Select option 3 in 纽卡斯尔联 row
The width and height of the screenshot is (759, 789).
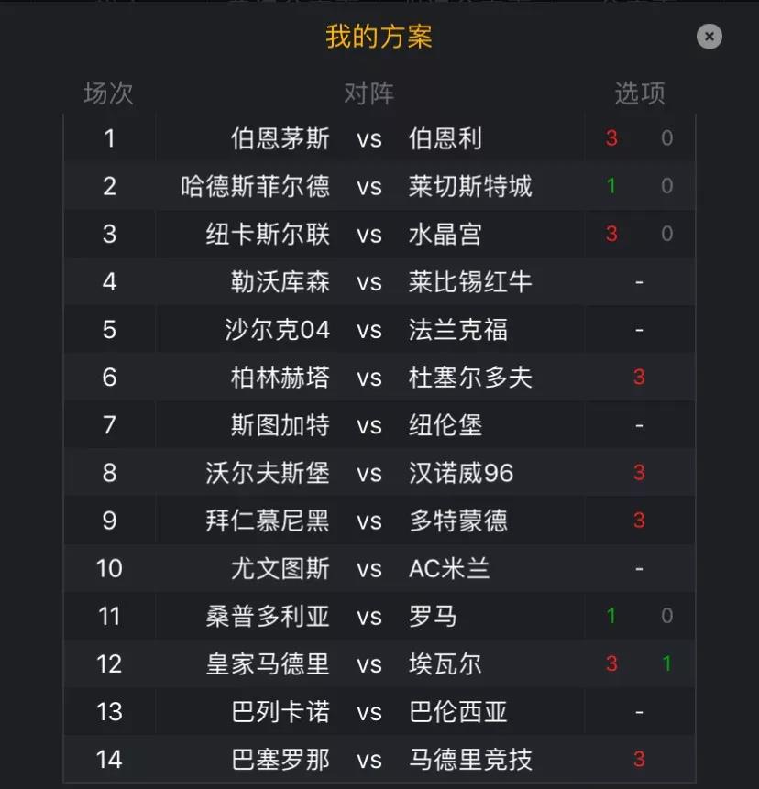coord(611,234)
